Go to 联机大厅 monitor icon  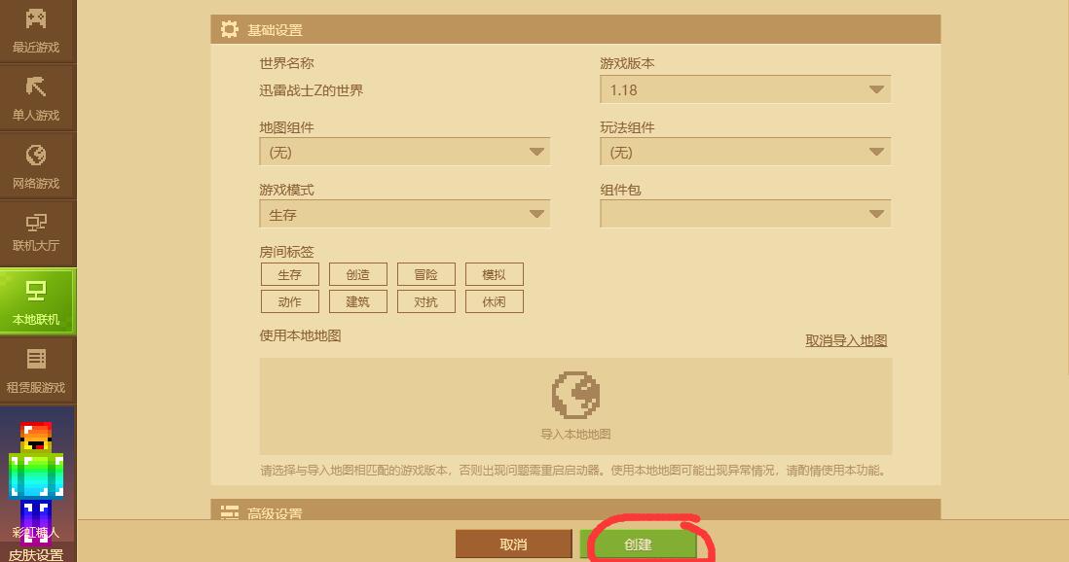tap(36, 222)
